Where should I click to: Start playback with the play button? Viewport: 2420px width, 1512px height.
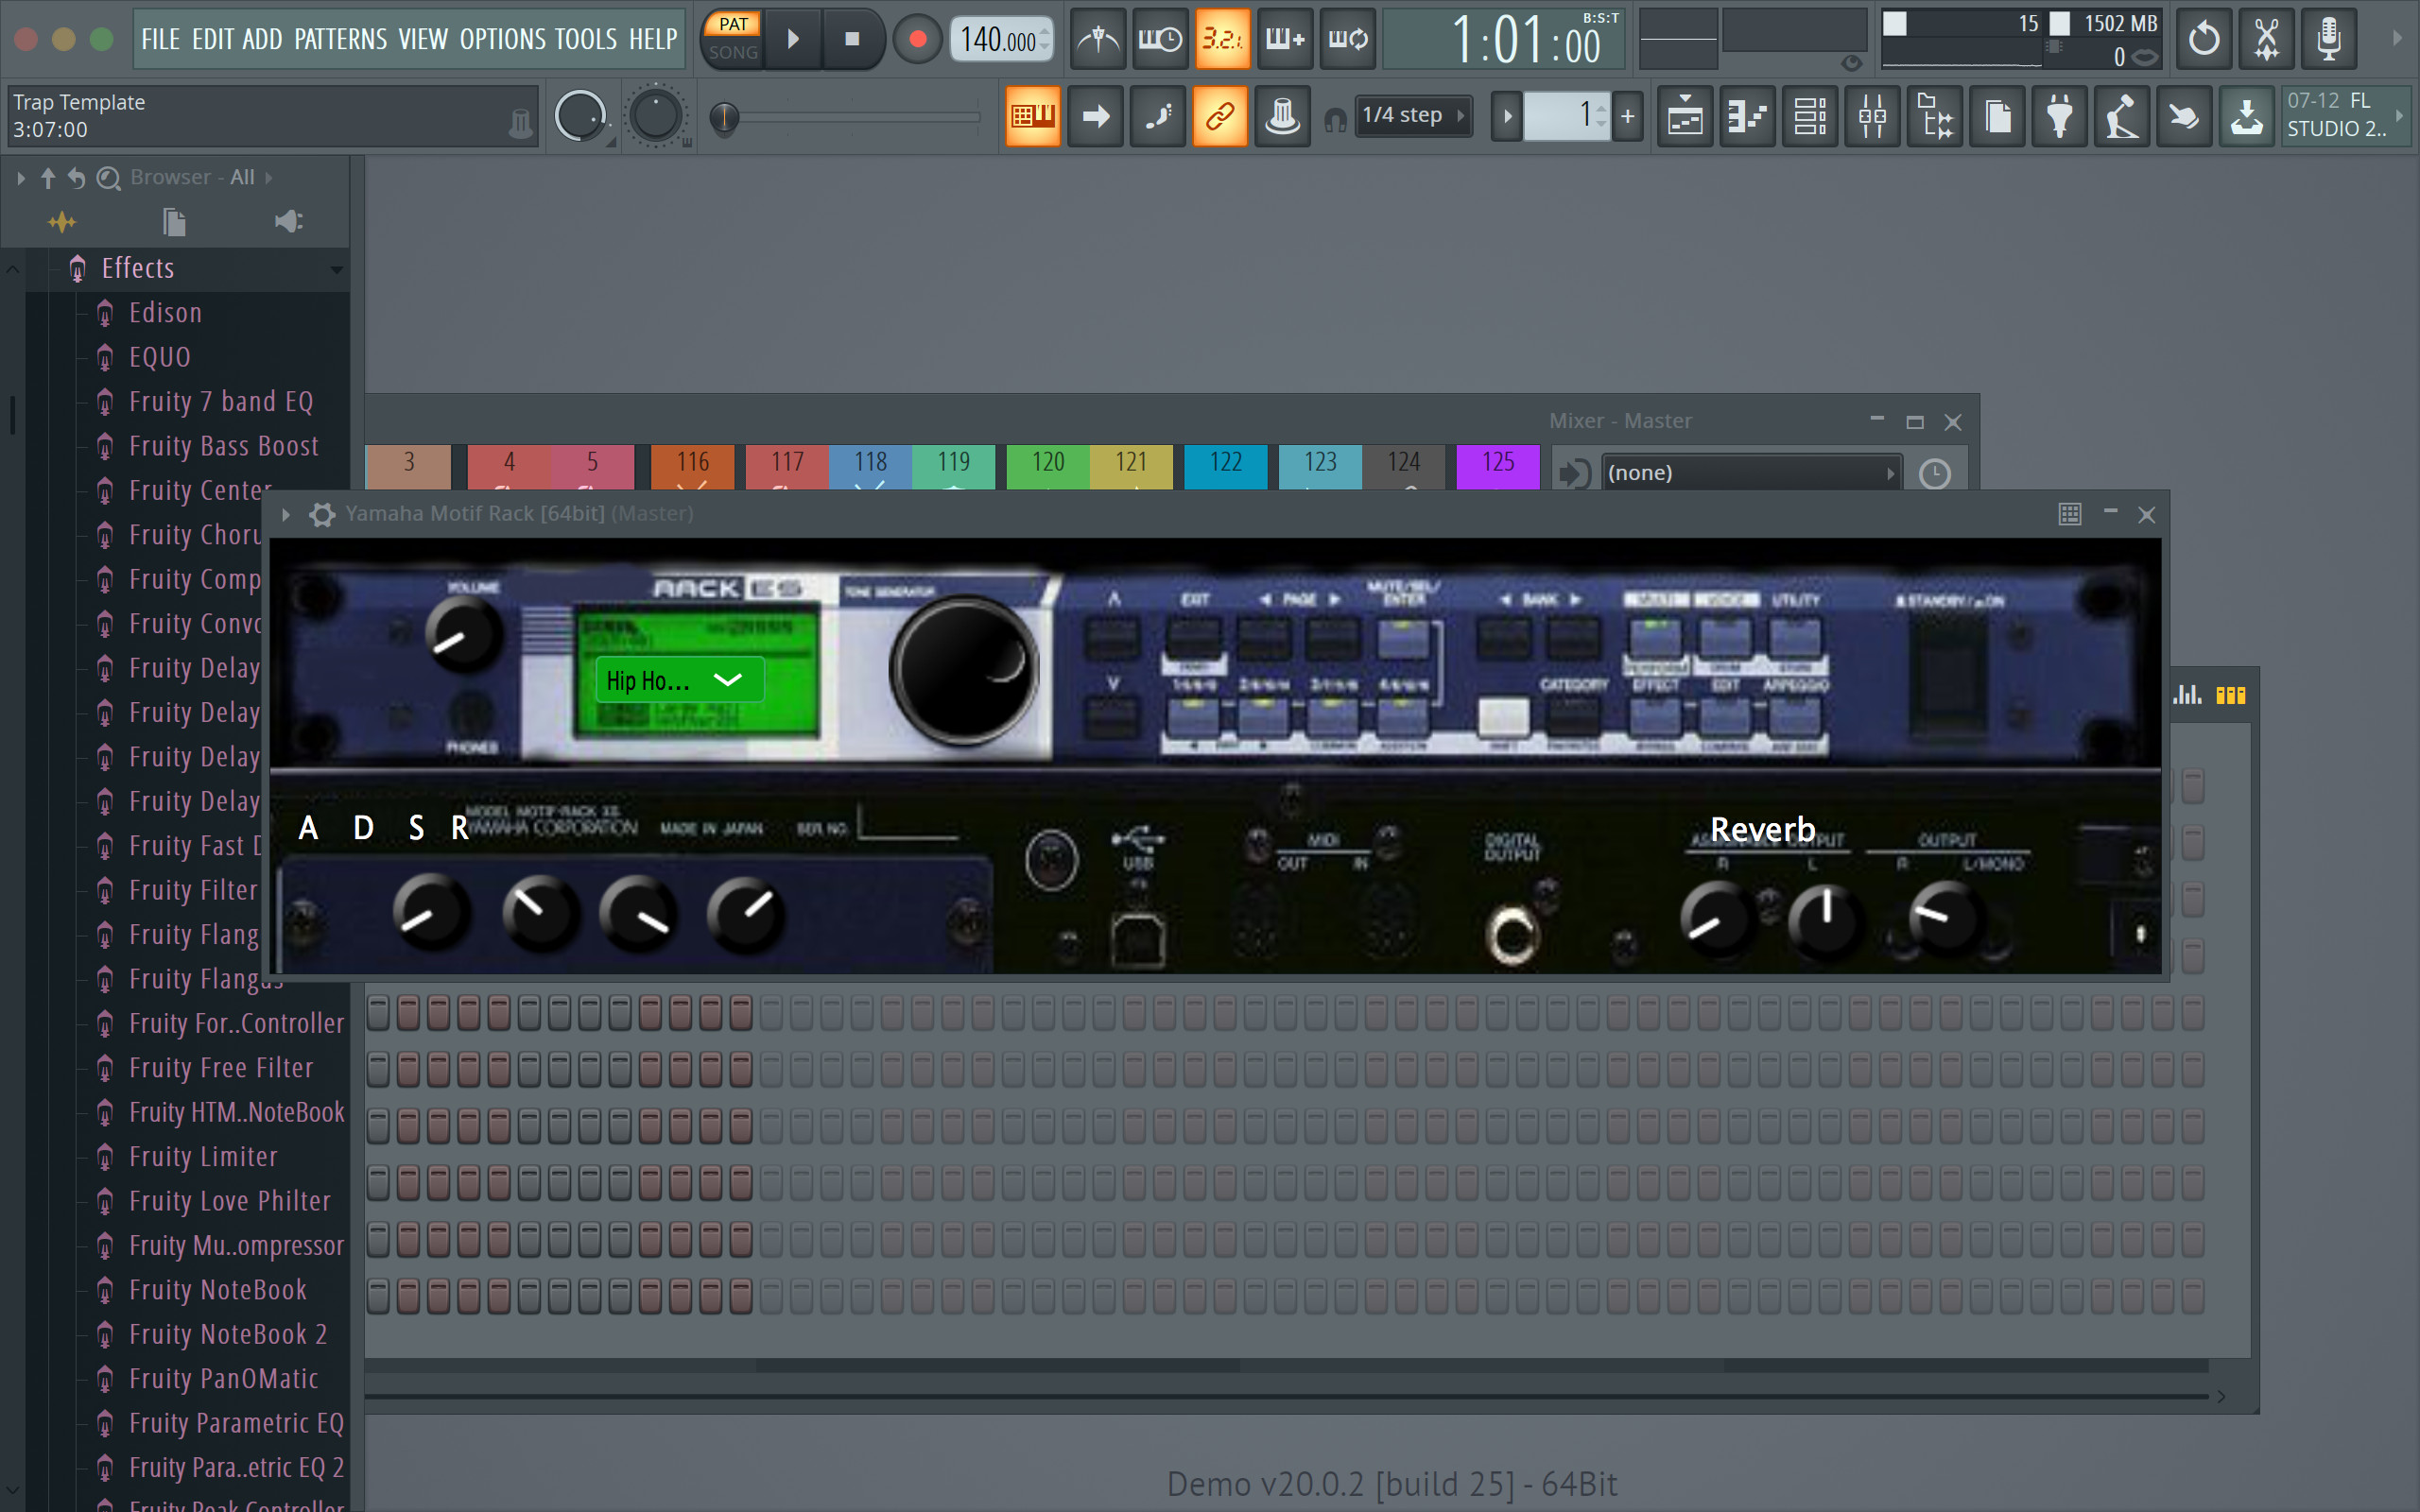(x=793, y=39)
